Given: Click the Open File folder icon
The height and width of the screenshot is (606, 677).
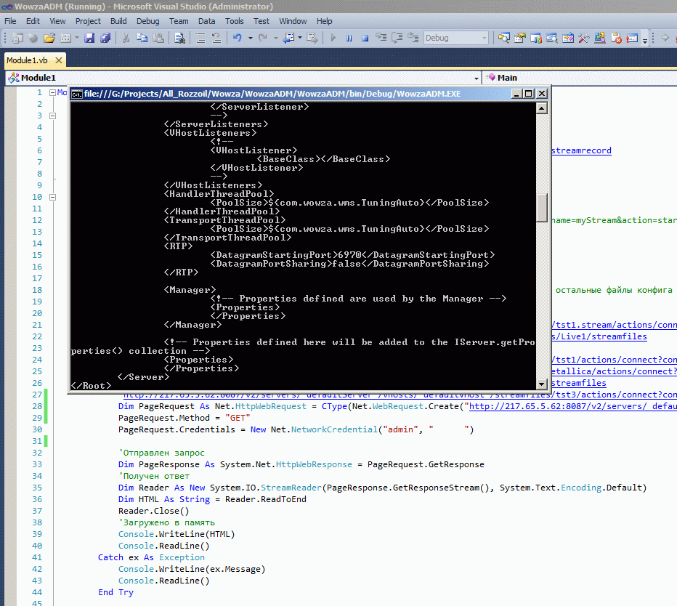Looking at the screenshot, I should tap(49, 38).
